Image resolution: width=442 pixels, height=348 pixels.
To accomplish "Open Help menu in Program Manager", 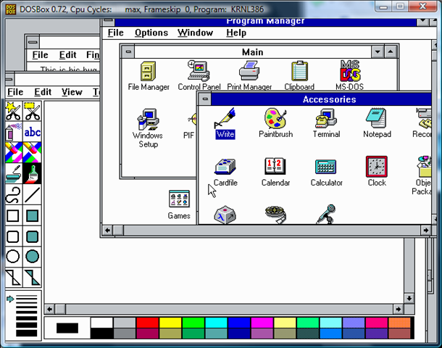I will pyautogui.click(x=236, y=33).
